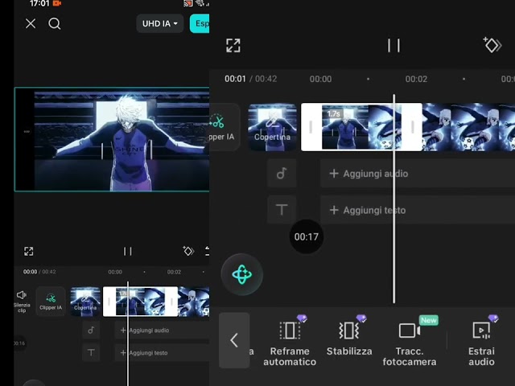Viewport: 515px width, 386px height.
Task: Open search with the magnifying glass icon
Action: 55,24
